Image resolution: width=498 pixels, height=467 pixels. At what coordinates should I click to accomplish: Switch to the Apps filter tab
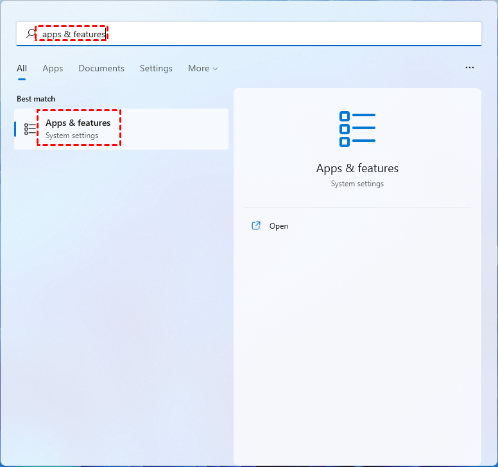click(x=53, y=68)
